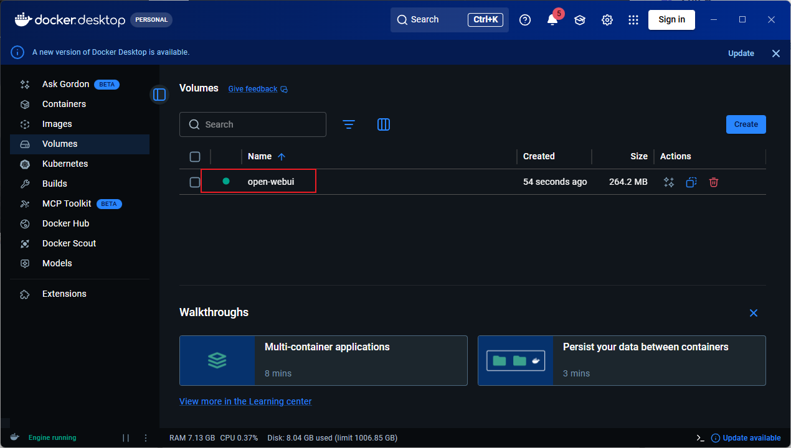This screenshot has height=448, width=791.
Task: Click the RAM 7.13 GB status entry
Action: tap(192, 438)
